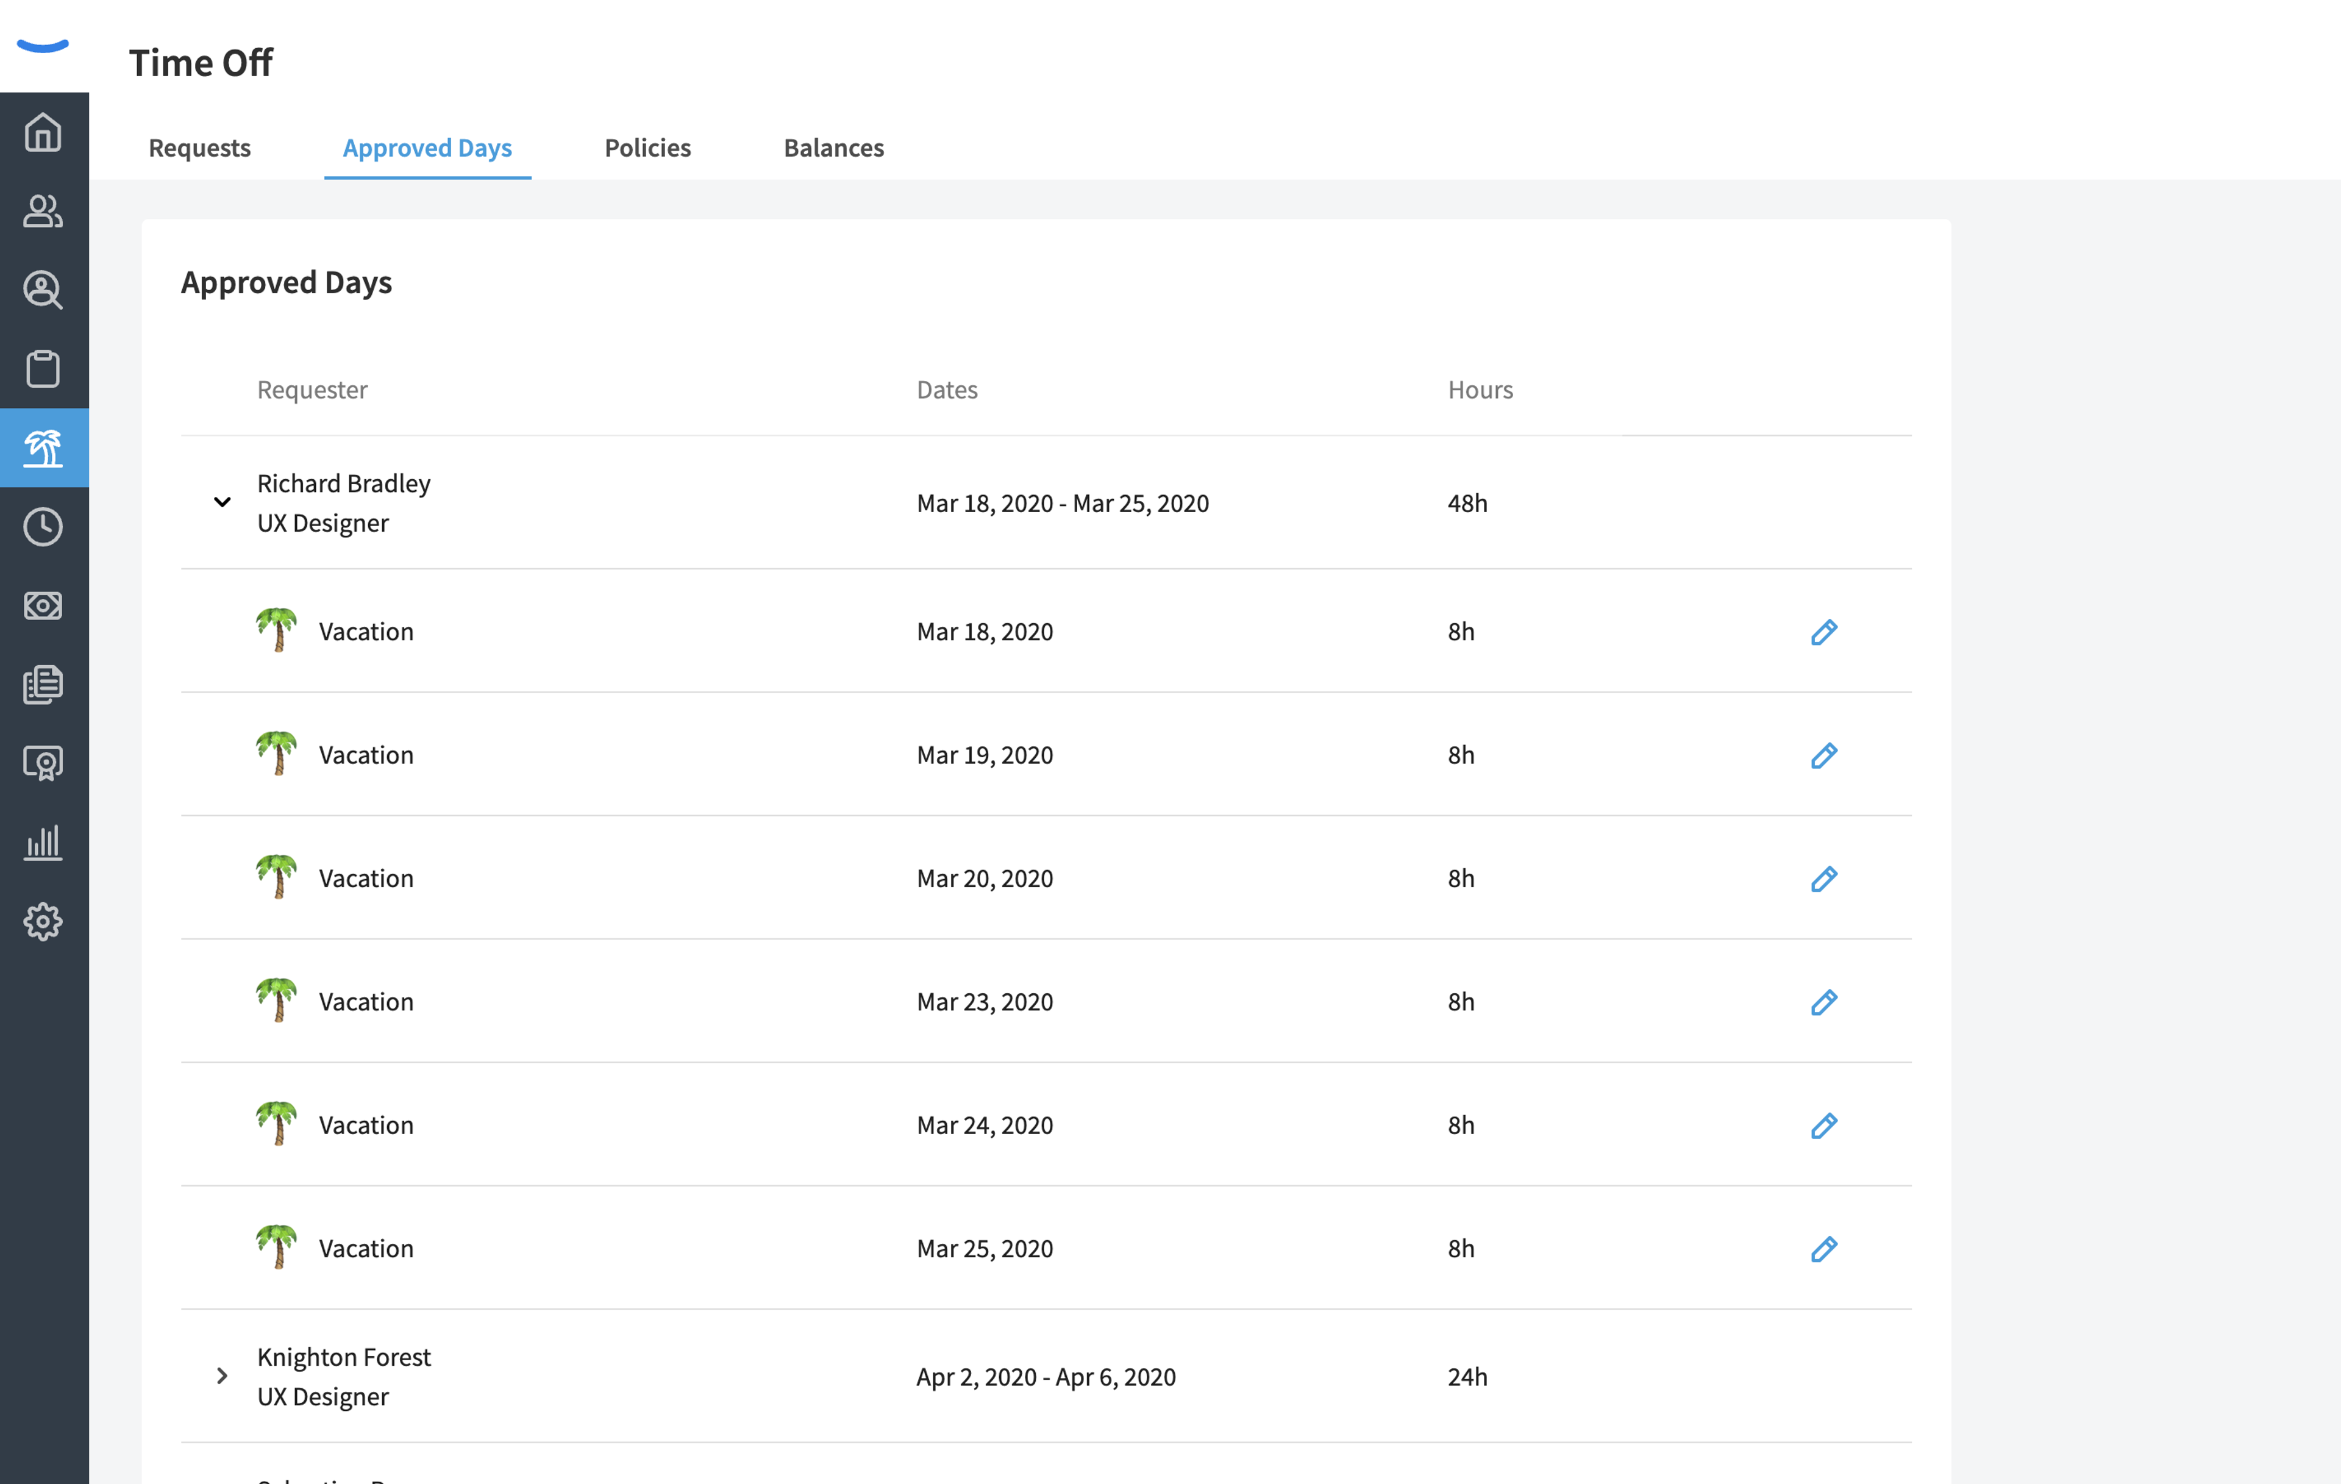Switch to the Policies tab
The height and width of the screenshot is (1484, 2341).
pos(647,148)
